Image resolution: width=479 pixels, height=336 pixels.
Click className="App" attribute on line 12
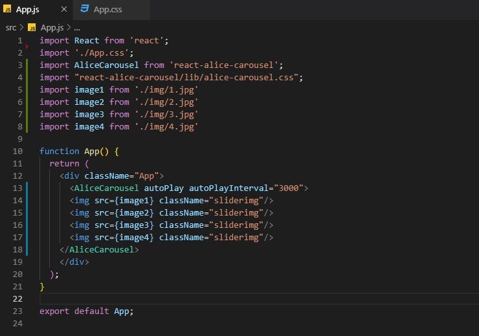(122, 176)
